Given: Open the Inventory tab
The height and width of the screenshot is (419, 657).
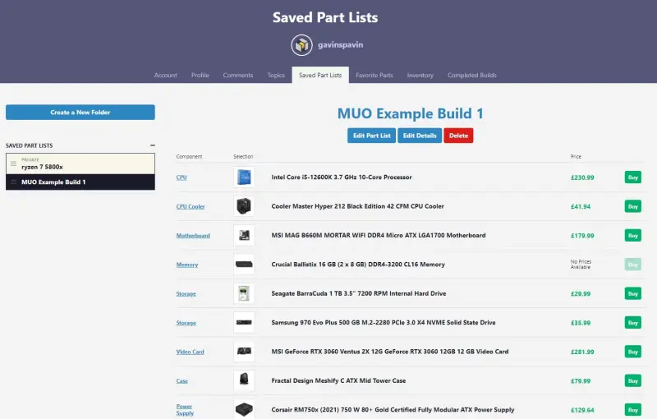Looking at the screenshot, I should (420, 76).
